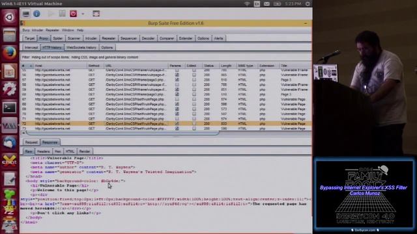View the Hex response tab
The image size is (417, 234).
click(x=58, y=151)
